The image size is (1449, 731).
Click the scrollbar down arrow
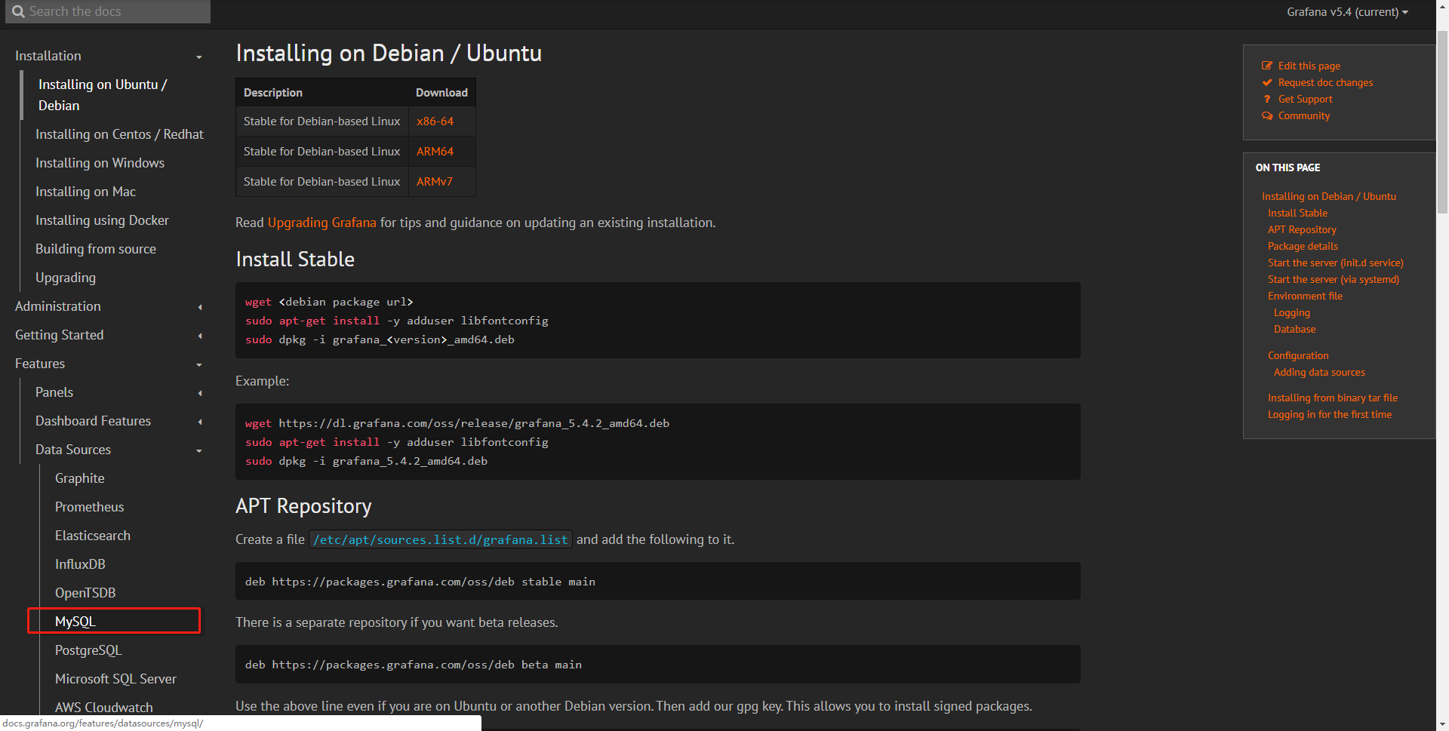click(1442, 724)
